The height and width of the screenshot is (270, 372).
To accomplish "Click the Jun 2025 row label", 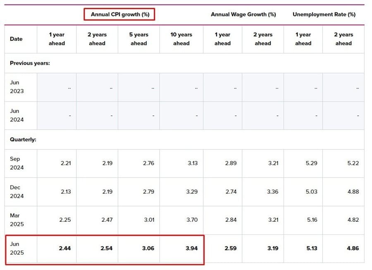I will tap(17, 248).
